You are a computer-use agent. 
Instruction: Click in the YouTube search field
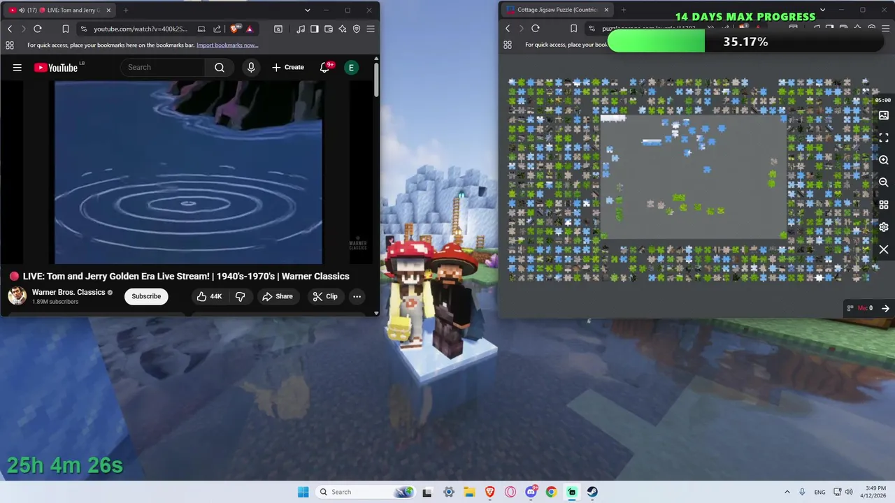164,67
